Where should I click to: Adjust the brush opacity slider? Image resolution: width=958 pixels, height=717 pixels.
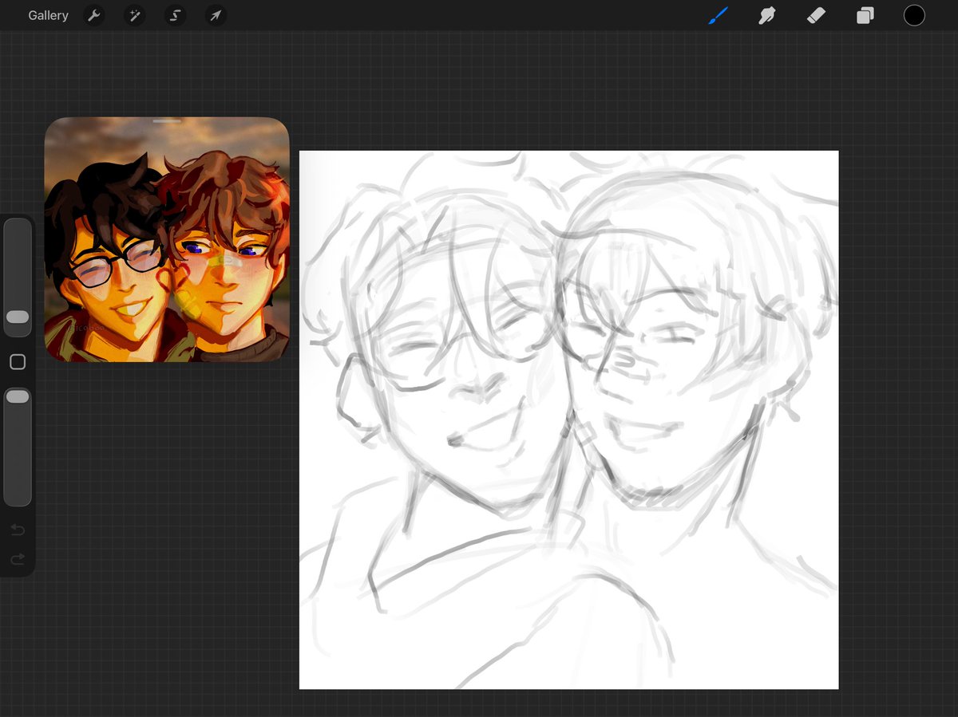(x=18, y=396)
